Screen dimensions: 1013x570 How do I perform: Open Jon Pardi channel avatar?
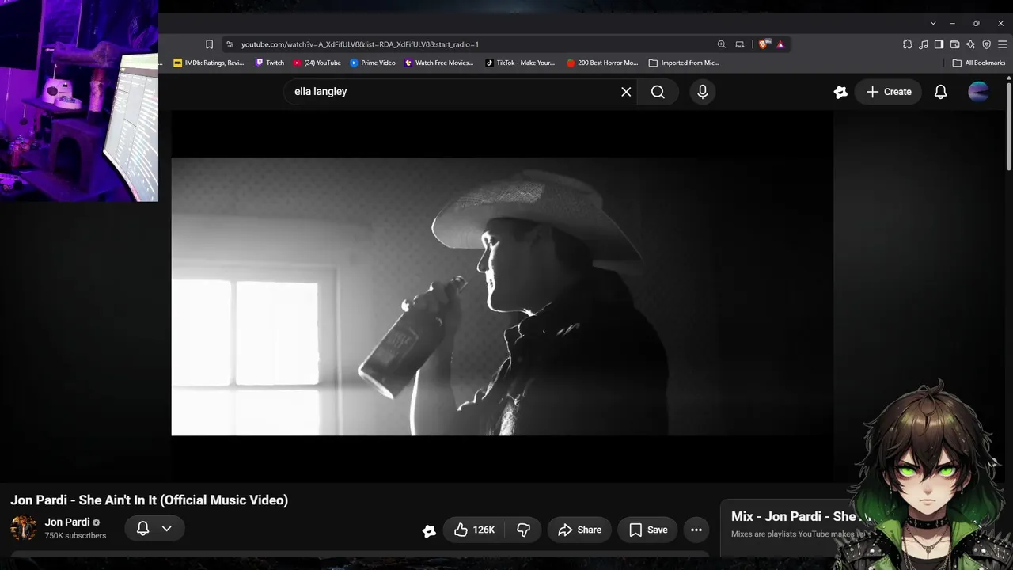click(24, 528)
